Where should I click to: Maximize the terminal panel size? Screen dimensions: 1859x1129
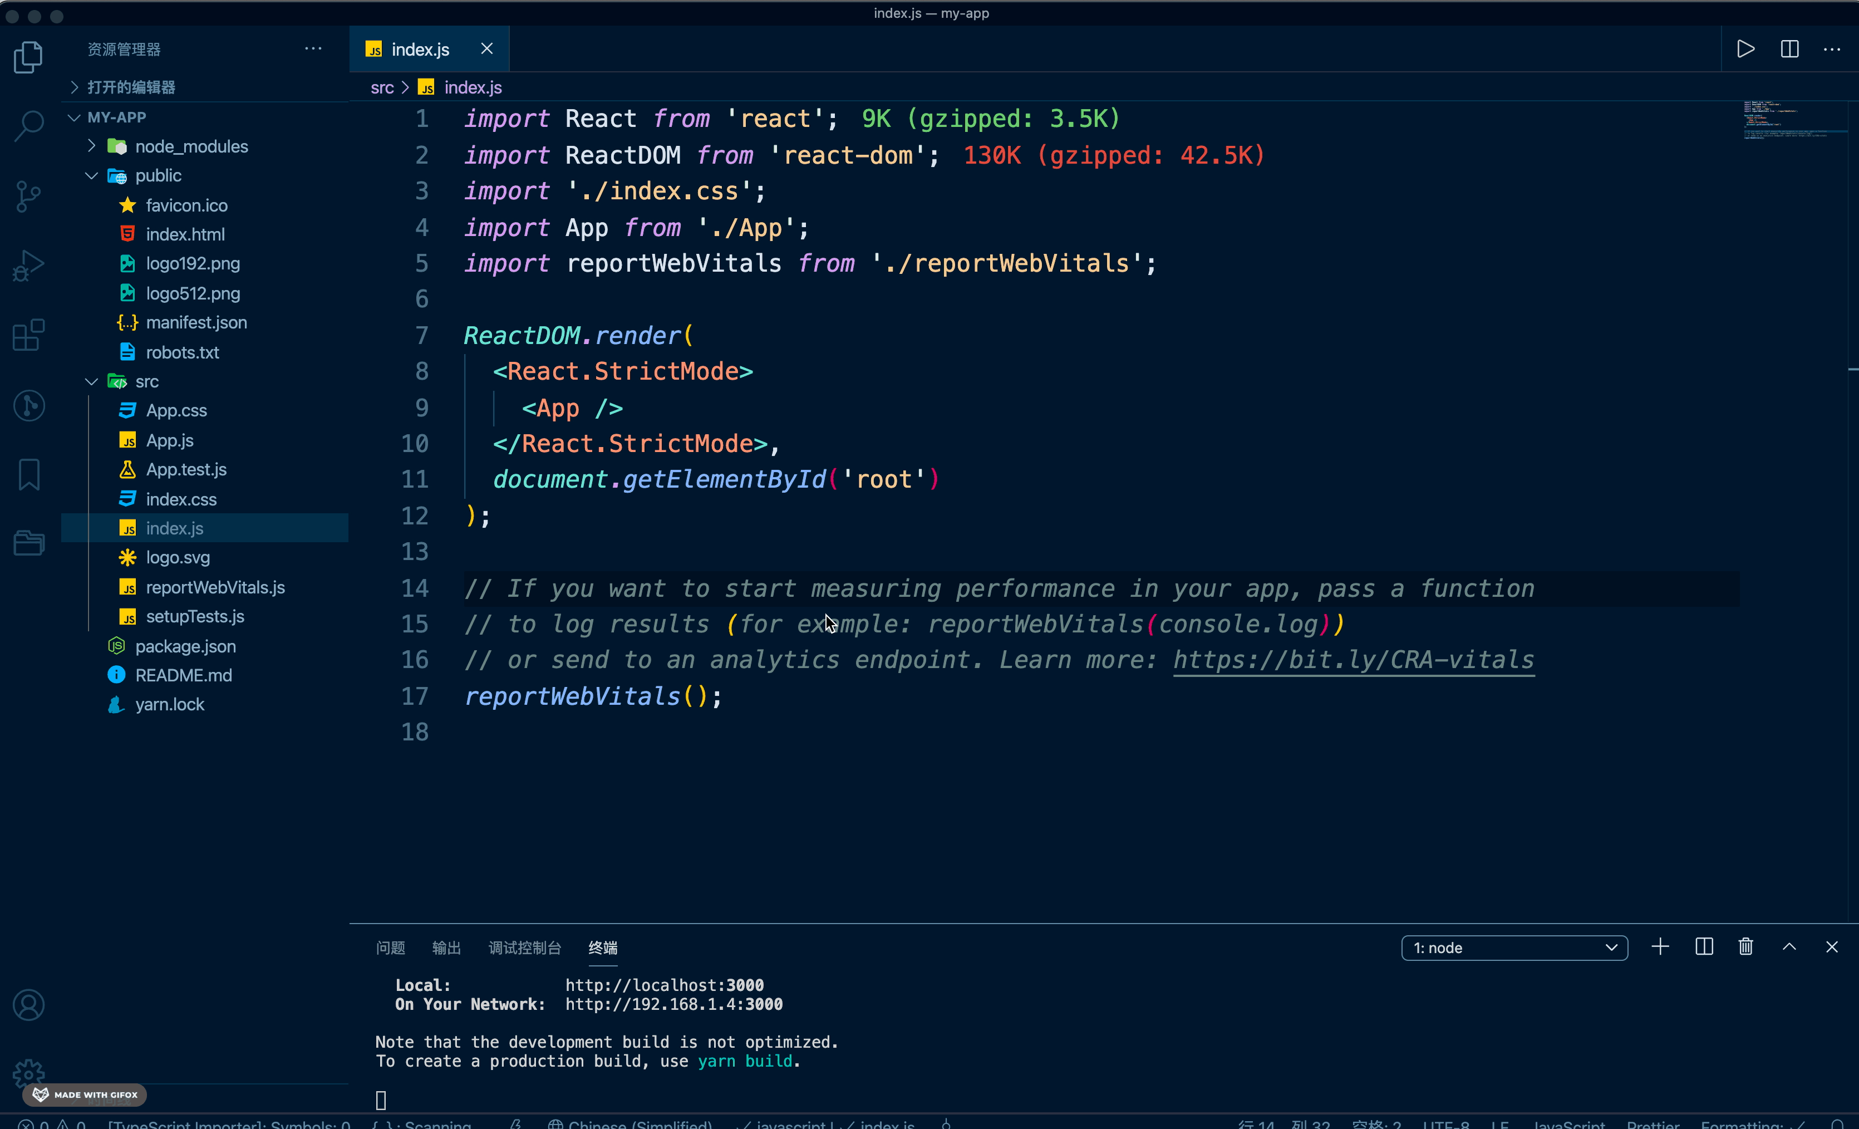point(1789,946)
